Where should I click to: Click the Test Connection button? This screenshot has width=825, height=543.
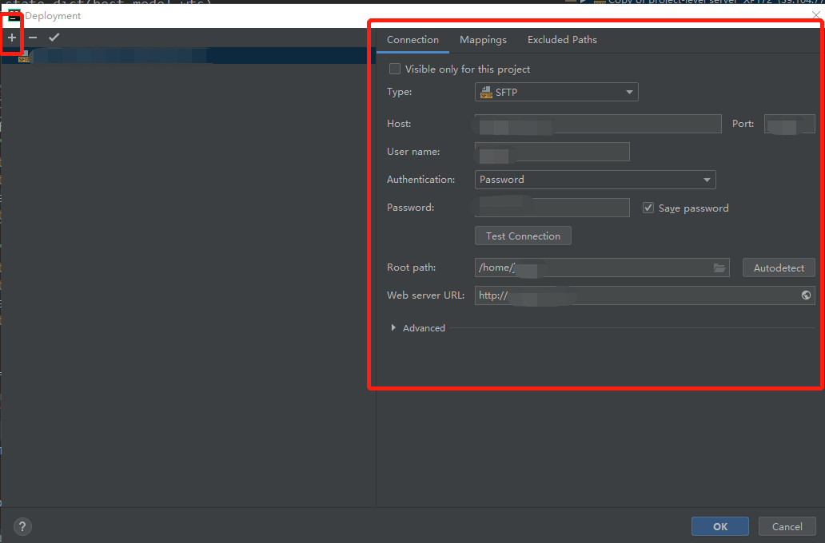tap(523, 236)
